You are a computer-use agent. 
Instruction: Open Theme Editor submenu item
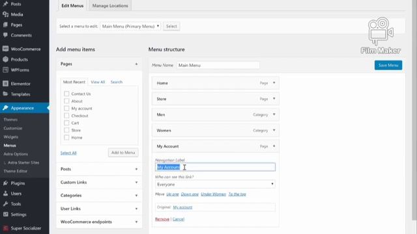[16, 171]
